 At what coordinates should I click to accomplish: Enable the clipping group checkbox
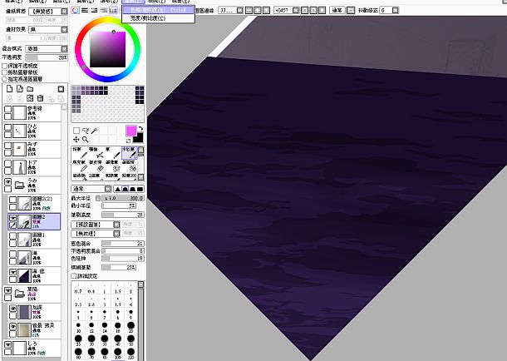(x=5, y=72)
